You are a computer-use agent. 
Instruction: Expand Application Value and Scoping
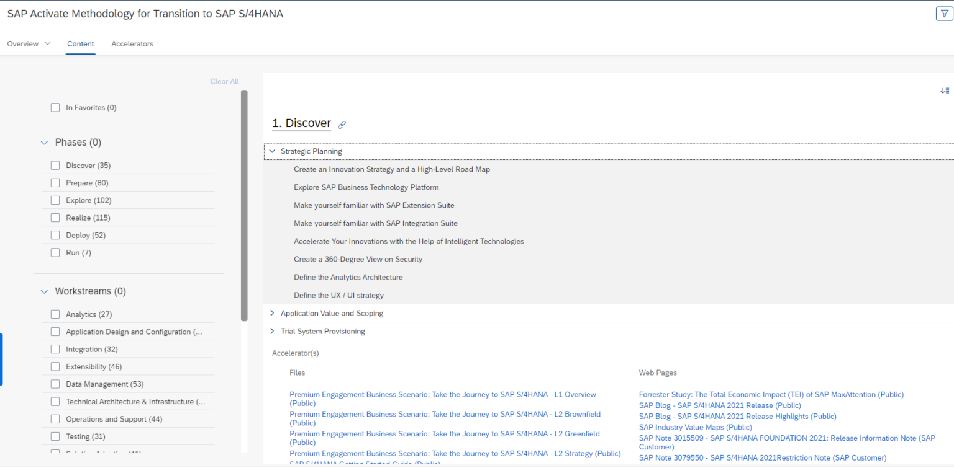272,314
